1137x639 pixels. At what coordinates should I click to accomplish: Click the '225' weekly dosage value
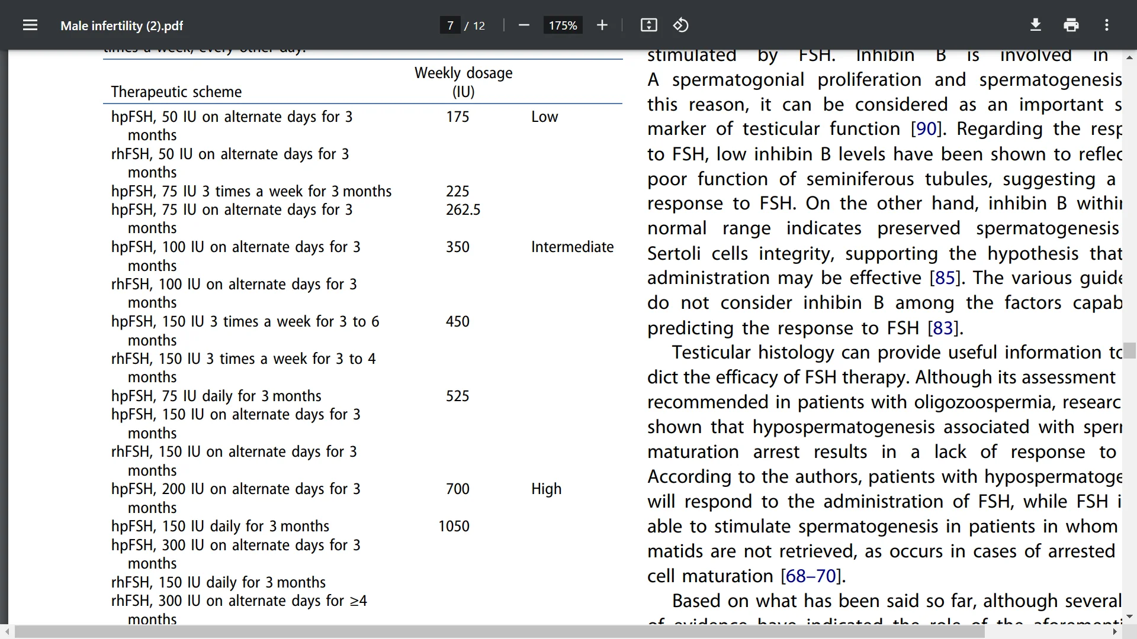coord(458,191)
